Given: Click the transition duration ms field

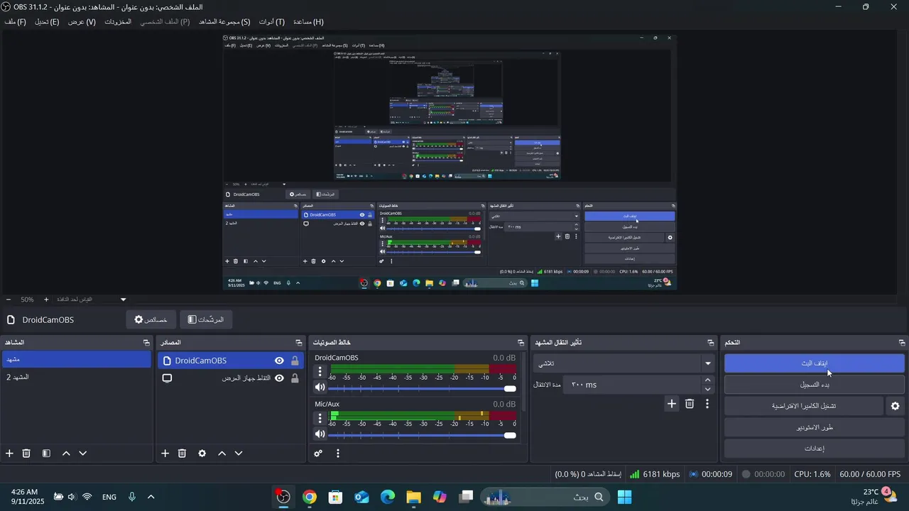Looking at the screenshot, I should (631, 385).
